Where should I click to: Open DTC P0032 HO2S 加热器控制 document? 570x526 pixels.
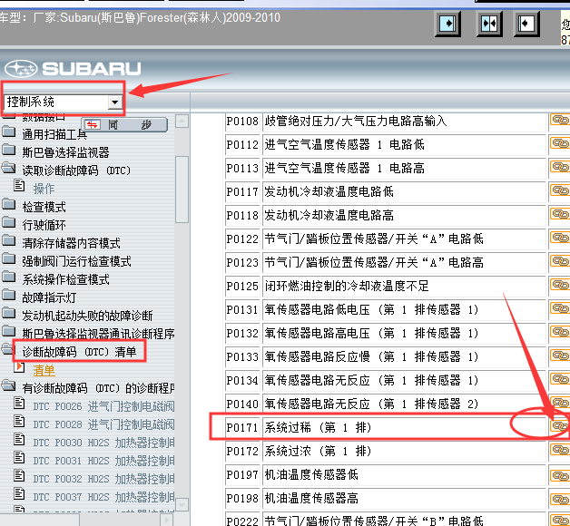tap(103, 479)
